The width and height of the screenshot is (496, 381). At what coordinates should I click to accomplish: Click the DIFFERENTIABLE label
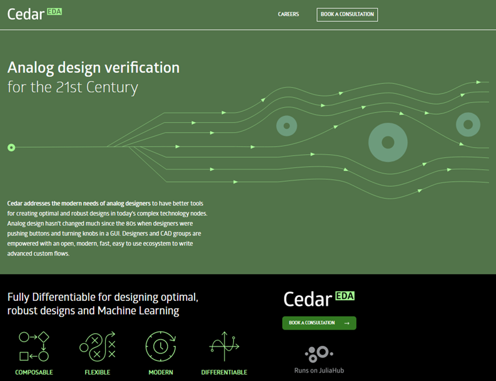coord(225,372)
